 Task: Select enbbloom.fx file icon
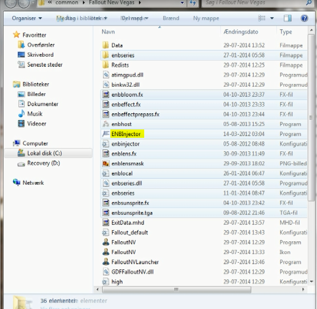[106, 94]
